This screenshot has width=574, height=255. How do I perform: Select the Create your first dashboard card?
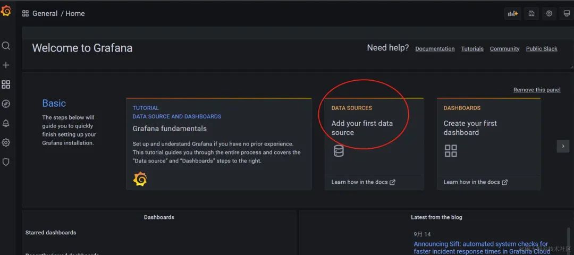(489, 144)
